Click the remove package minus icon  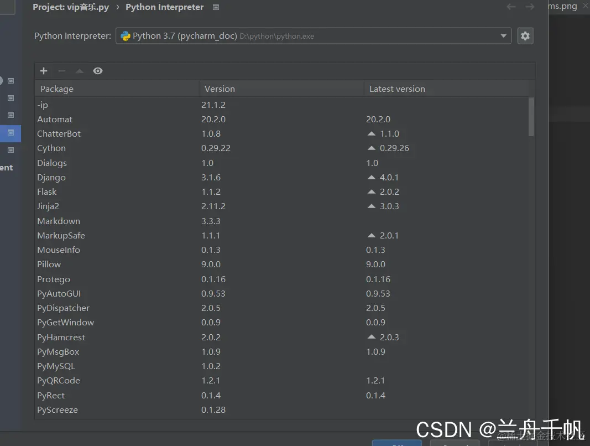pyautogui.click(x=62, y=71)
